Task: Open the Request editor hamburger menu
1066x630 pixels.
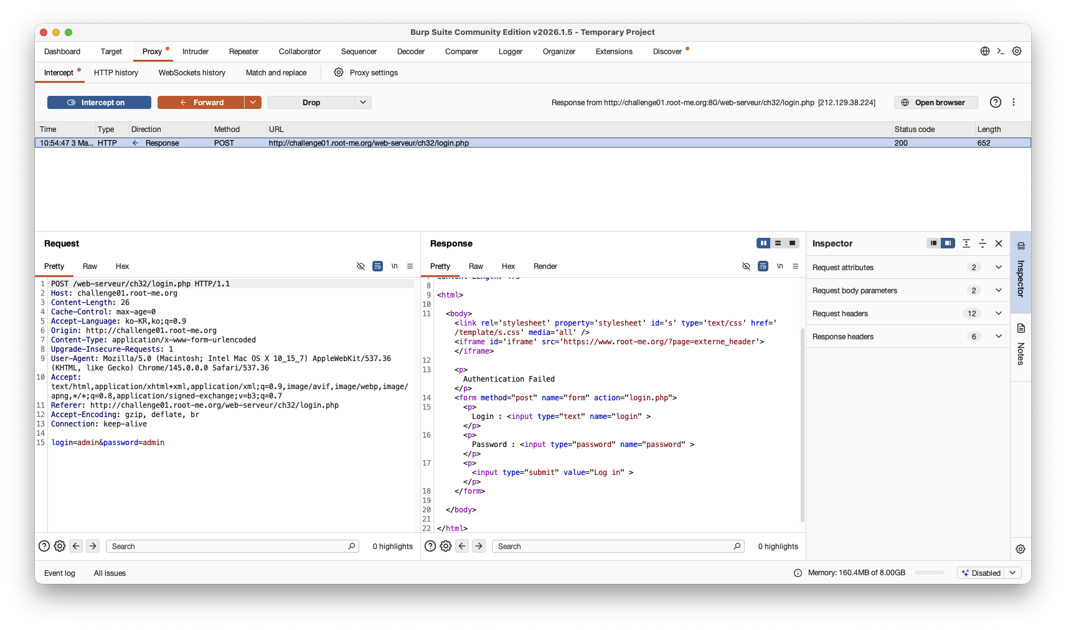Action: (410, 266)
